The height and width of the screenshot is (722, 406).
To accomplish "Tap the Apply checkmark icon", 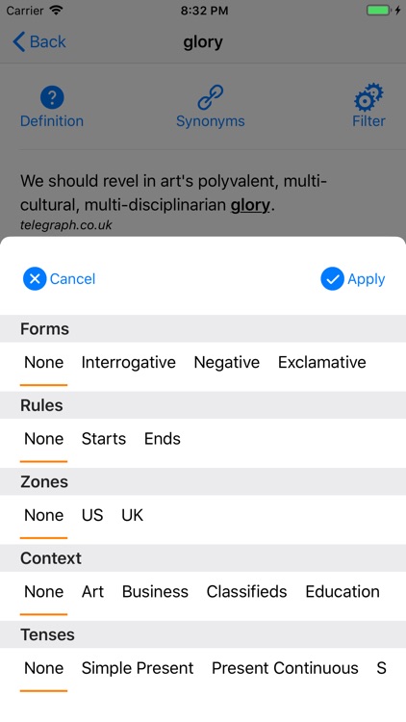I will tap(332, 278).
